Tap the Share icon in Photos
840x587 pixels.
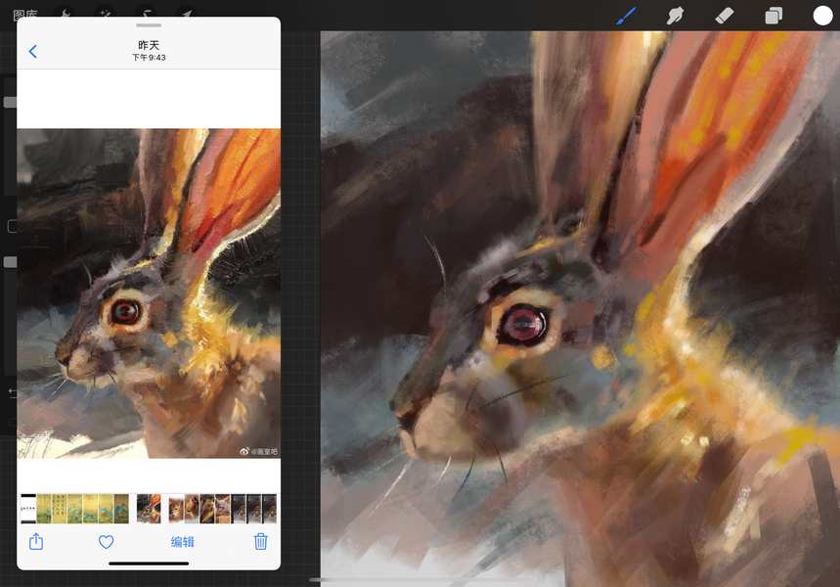pyautogui.click(x=36, y=541)
